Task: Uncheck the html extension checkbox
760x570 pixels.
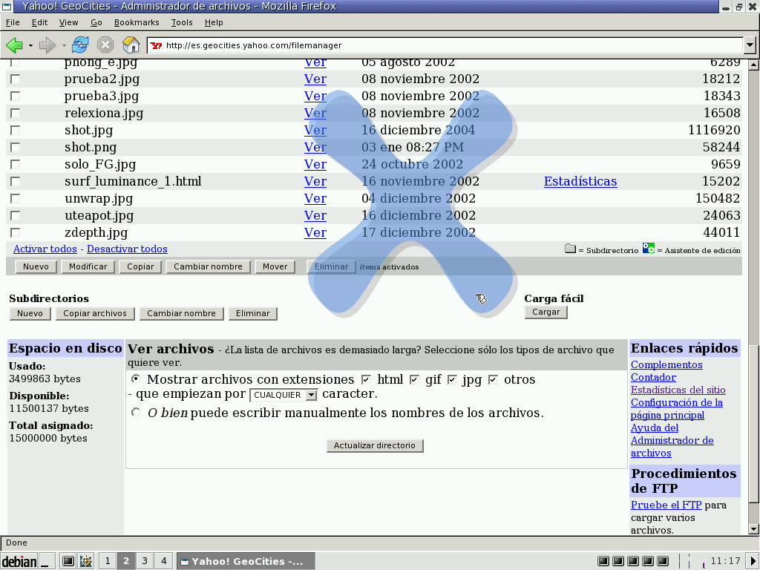Action: 367,379
